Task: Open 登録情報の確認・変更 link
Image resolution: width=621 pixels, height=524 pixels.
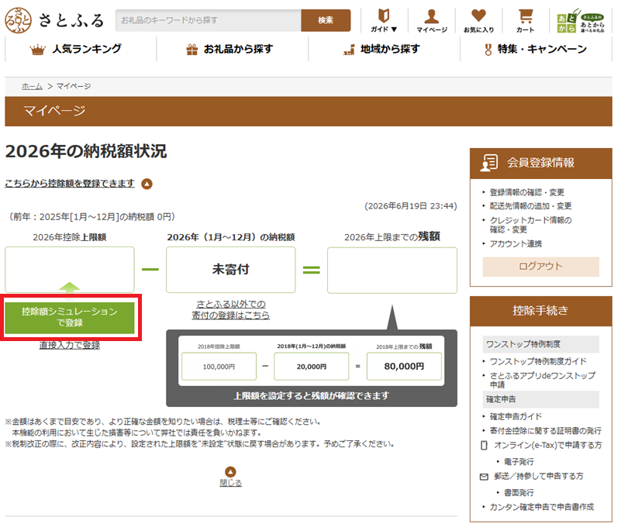Action: [526, 192]
